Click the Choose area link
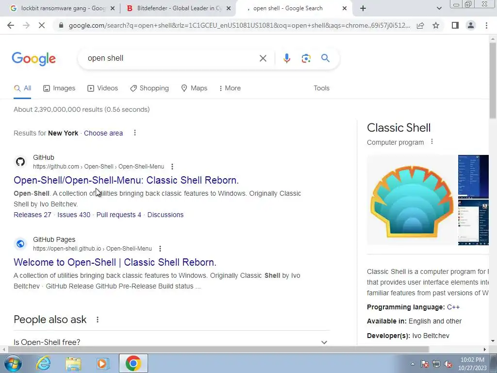Viewport: 497px width, 373px height. click(103, 133)
